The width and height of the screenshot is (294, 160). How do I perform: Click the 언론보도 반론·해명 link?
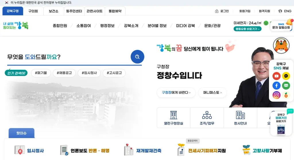(90, 151)
